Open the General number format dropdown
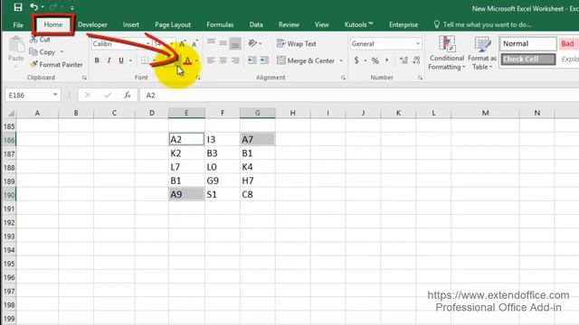 [418, 43]
